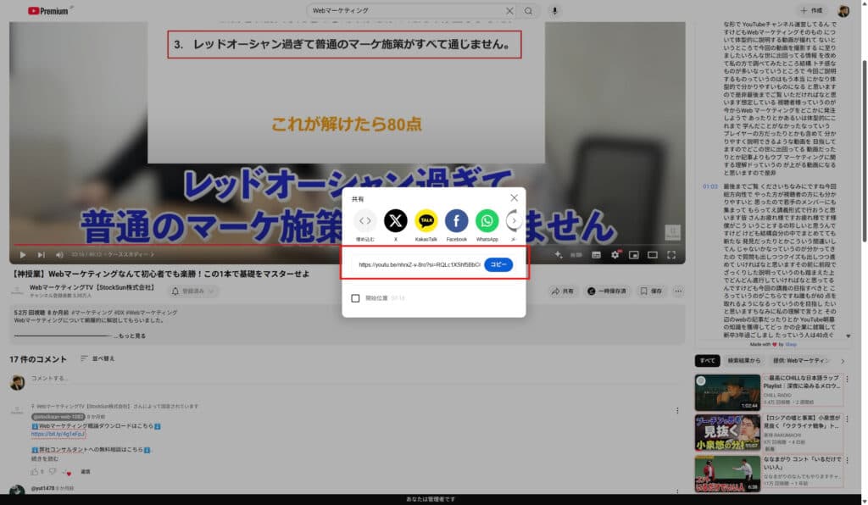
Task: Enable the 開始位置 start time checkbox
Action: (x=356, y=298)
